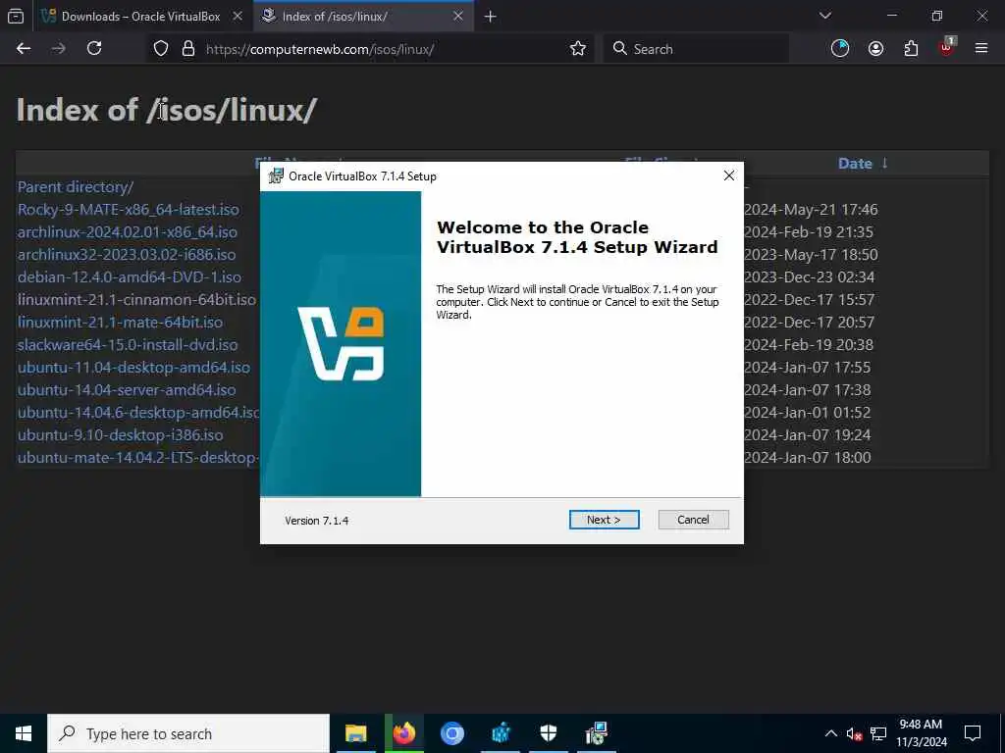Screen dimensions: 1005x753
Task: Download ubuntu-9.10-desktop-i386.iso
Action: click(x=121, y=434)
